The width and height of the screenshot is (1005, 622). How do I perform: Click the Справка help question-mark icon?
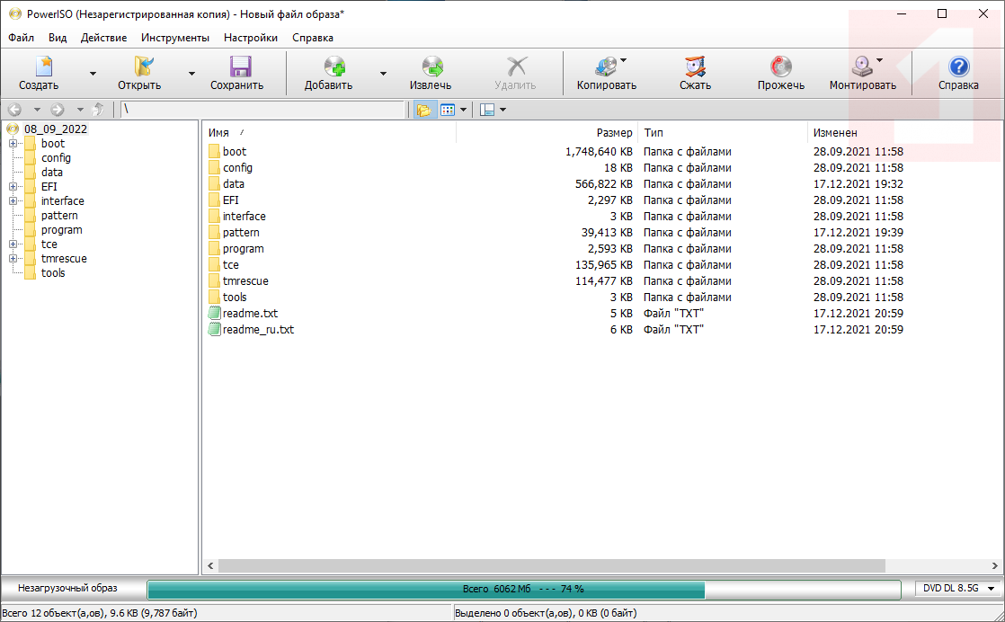coord(959,67)
